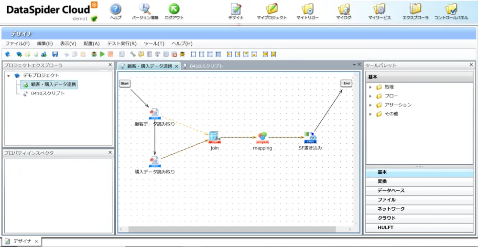Click the empty square grid toolbar icon

click(193, 54)
